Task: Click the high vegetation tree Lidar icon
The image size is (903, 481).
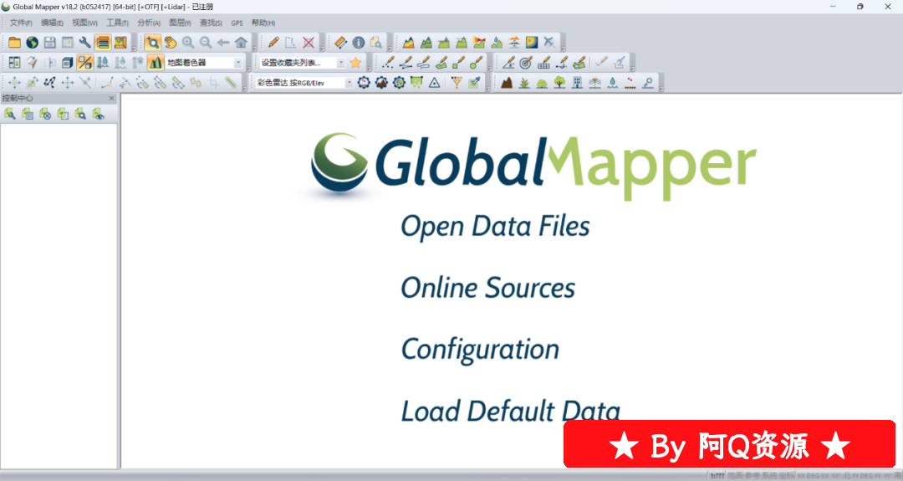Action: point(559,82)
